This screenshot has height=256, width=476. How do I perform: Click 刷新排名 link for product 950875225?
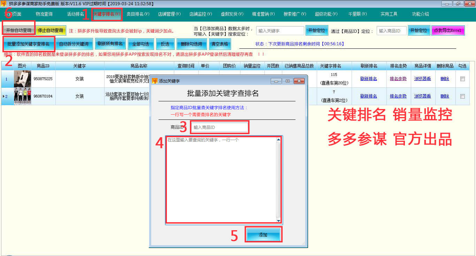[369, 79]
